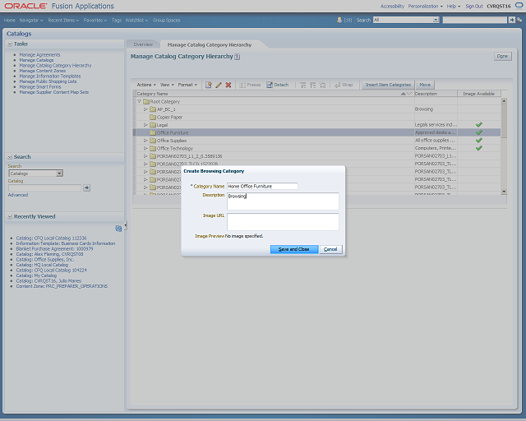Collapse the Tasks panel
This screenshot has height=421, width=526.
pos(10,44)
